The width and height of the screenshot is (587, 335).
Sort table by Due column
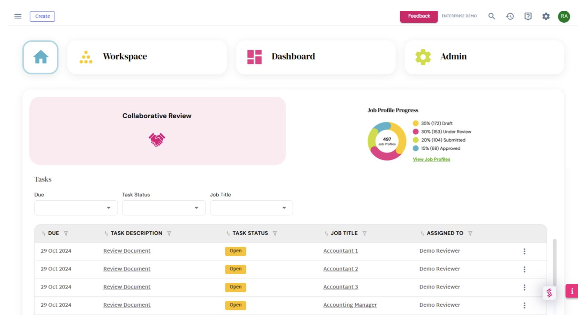click(44, 233)
